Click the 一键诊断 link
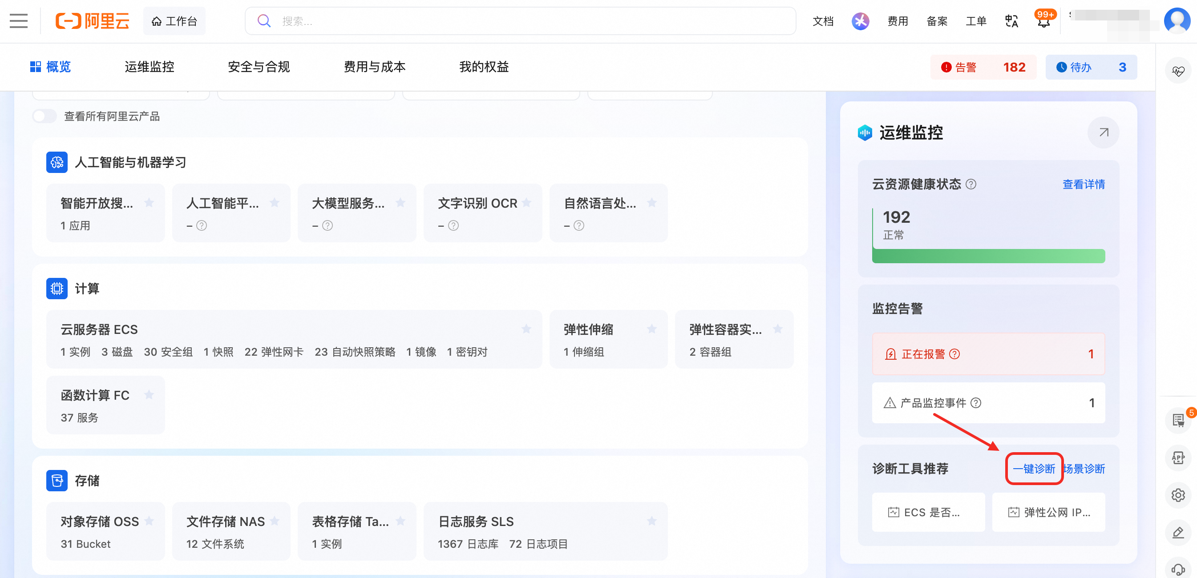Viewport: 1197px width, 578px height. click(1034, 469)
